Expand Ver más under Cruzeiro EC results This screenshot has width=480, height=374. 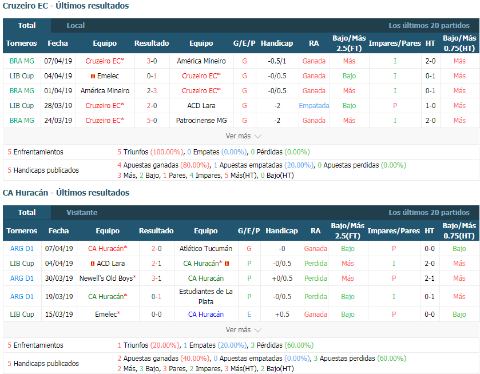click(x=243, y=136)
